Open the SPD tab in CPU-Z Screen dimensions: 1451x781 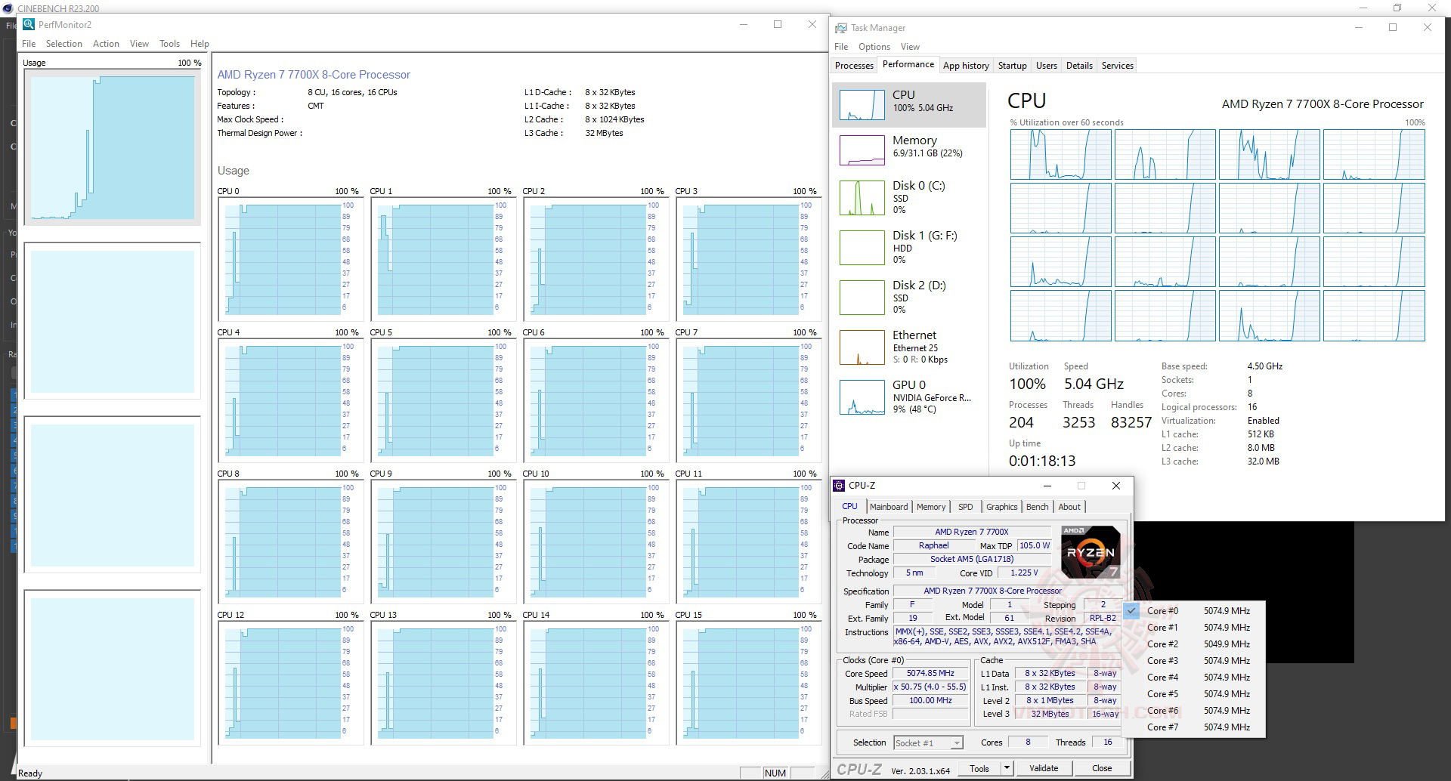(965, 507)
